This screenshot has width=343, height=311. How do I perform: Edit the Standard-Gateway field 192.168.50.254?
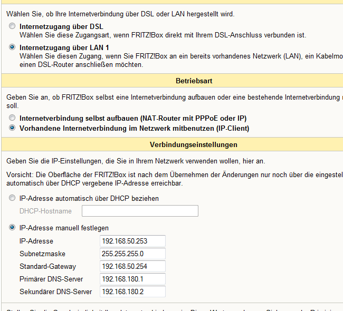(x=132, y=266)
